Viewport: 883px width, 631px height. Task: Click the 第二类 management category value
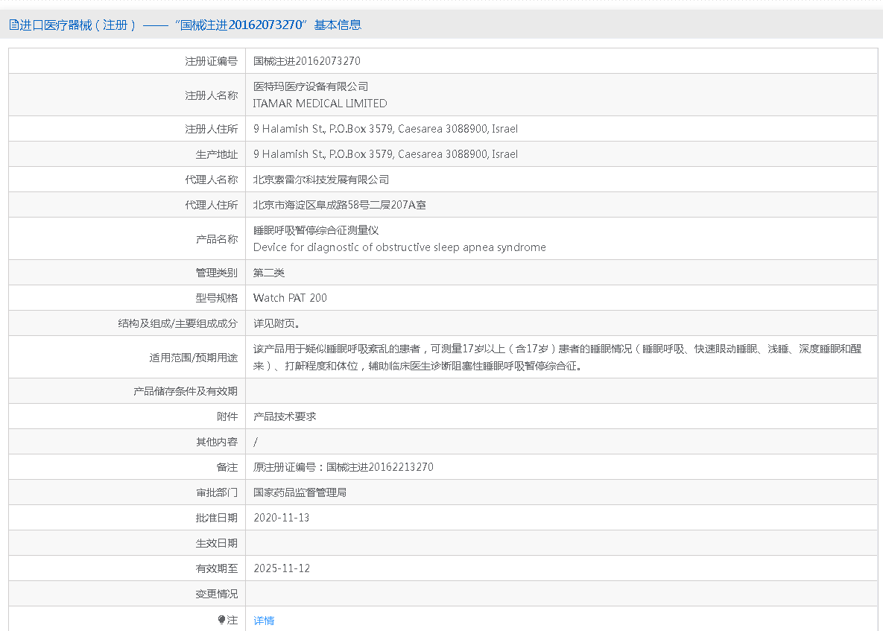click(x=269, y=273)
